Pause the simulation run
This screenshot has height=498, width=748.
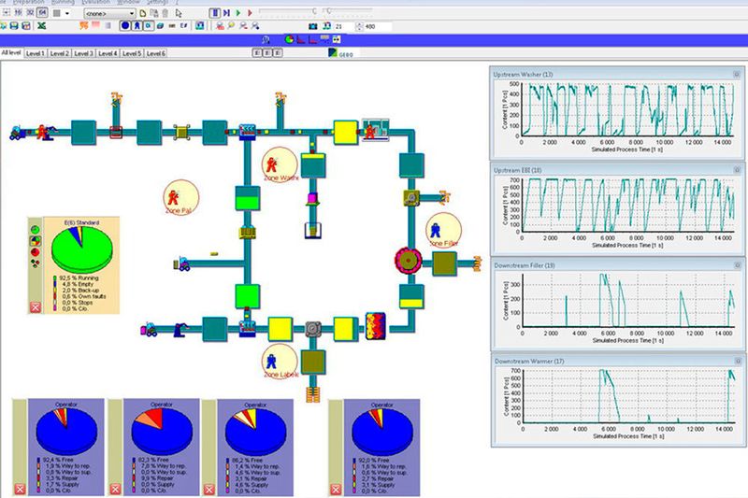[x=214, y=13]
